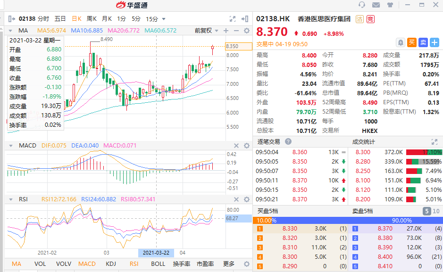
Task: Click the 8.350 current price label
Action: [238, 46]
